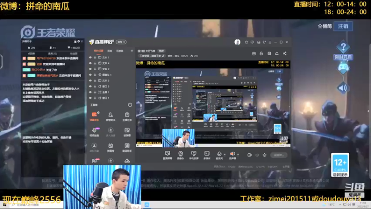
Task: Toggle the preview eye icon beside the settings gear
Action: pos(257,155)
